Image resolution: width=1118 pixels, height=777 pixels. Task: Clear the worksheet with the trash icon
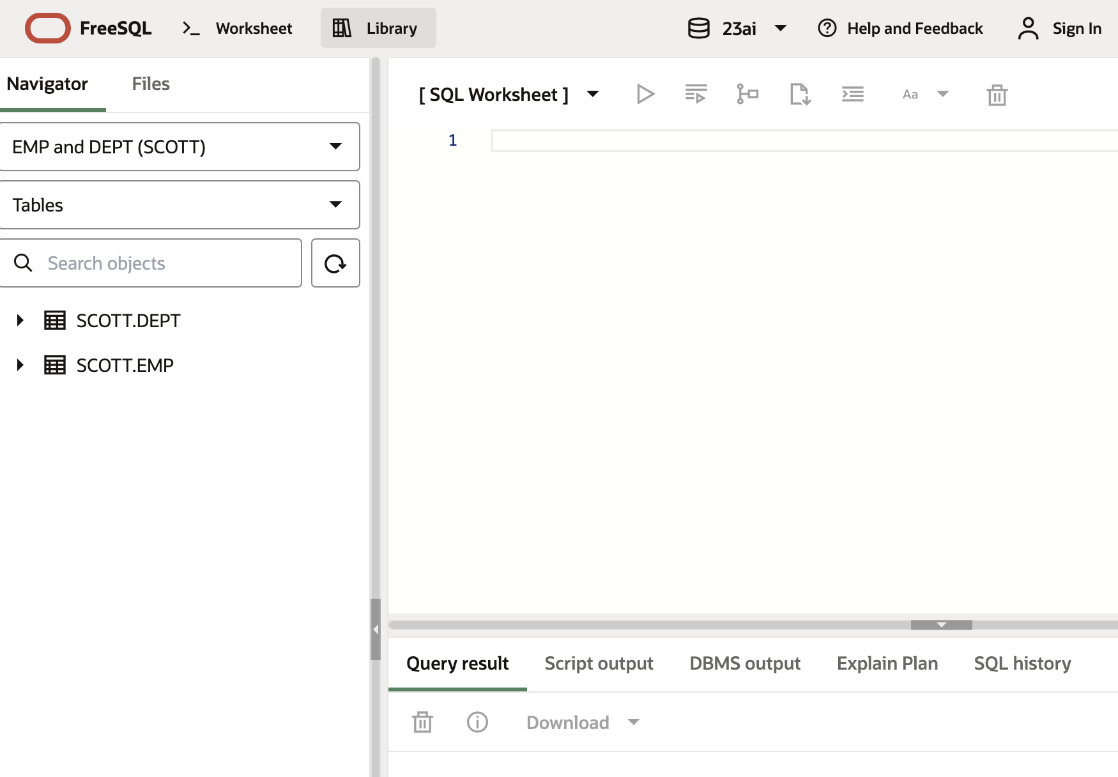[x=997, y=95]
